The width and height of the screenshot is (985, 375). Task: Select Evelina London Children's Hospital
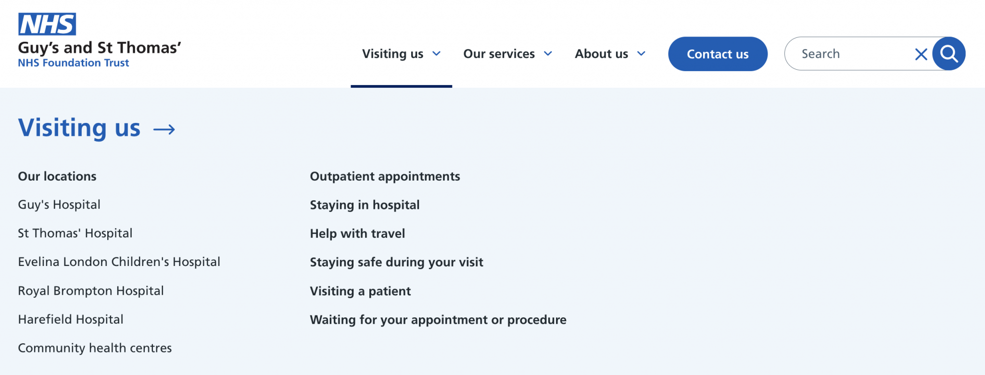(x=119, y=262)
